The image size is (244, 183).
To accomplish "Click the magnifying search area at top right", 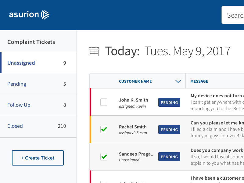I will tap(235, 15).
